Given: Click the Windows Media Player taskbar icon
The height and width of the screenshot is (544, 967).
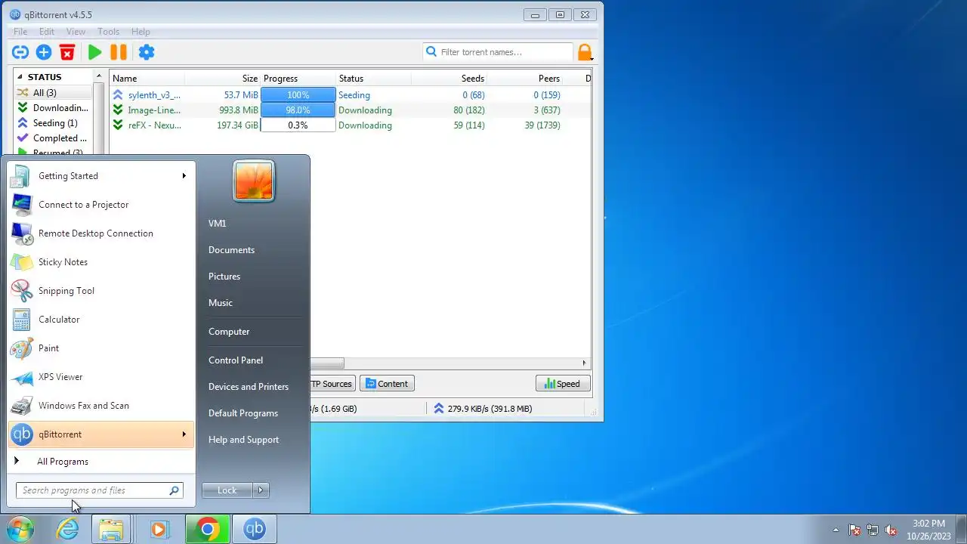Looking at the screenshot, I should (x=159, y=530).
